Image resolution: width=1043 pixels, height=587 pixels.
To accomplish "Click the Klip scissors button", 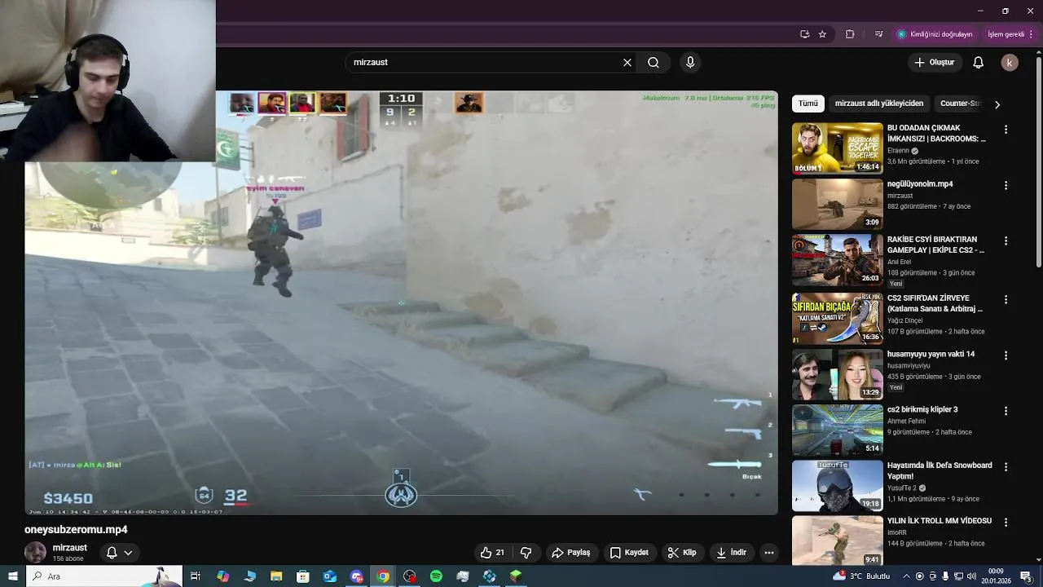I will click(682, 553).
